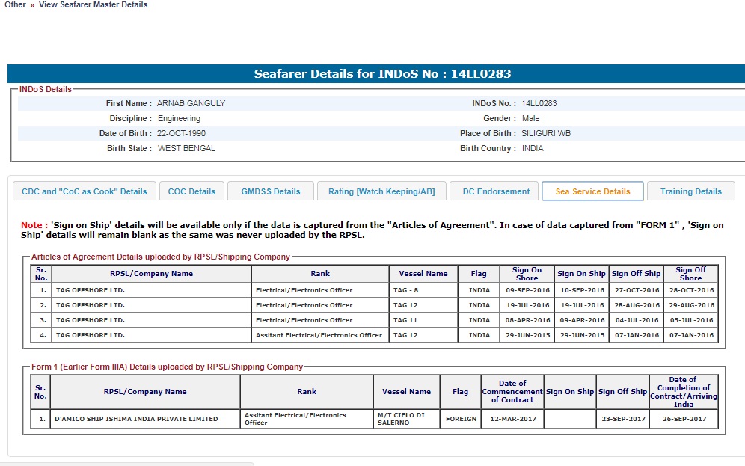Click the 26-SEP-2017 contract completion date cell

coord(684,419)
